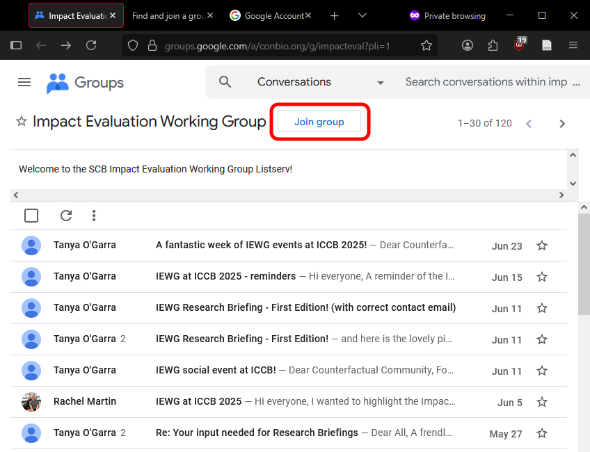Screen dimensions: 590x452
Task: Tick the select all conversations checkbox
Action: pos(31,216)
